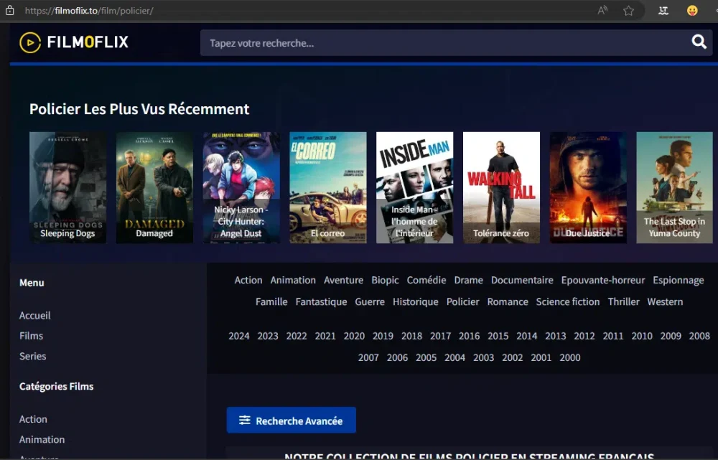Click the magnifying glass search icon
This screenshot has height=460, width=718.
pos(699,42)
